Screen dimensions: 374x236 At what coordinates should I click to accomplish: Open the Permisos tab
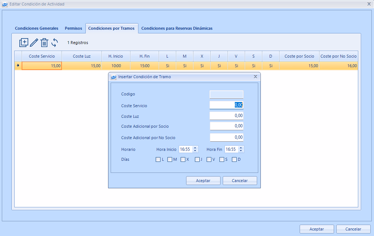(x=73, y=28)
